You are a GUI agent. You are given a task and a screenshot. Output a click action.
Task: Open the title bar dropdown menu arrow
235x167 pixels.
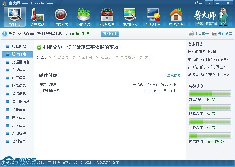pos(209,3)
